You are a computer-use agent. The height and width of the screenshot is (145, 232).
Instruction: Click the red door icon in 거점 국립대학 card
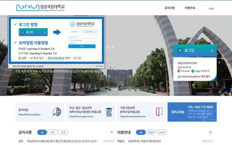pyautogui.click(x=159, y=112)
